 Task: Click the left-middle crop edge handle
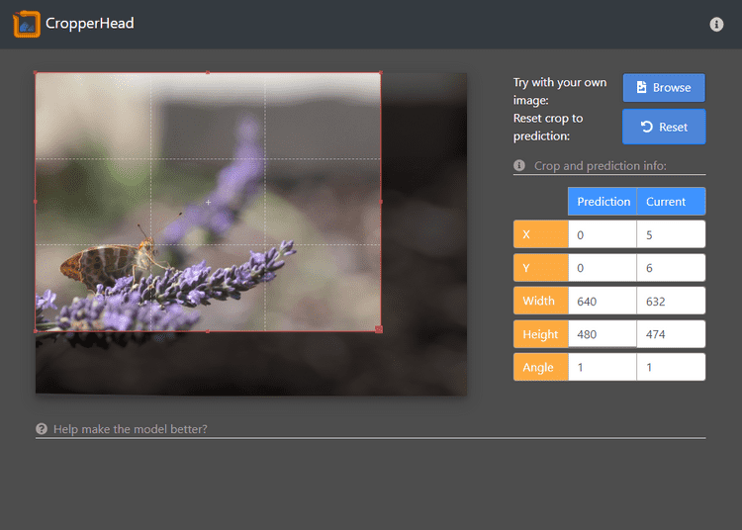point(36,202)
